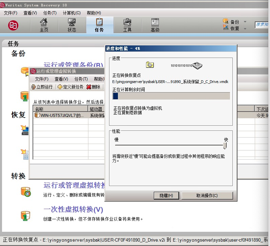The width and height of the screenshot is (270, 246).
Task: Click the one-time virtual conversion disk icon
Action: [25, 216]
